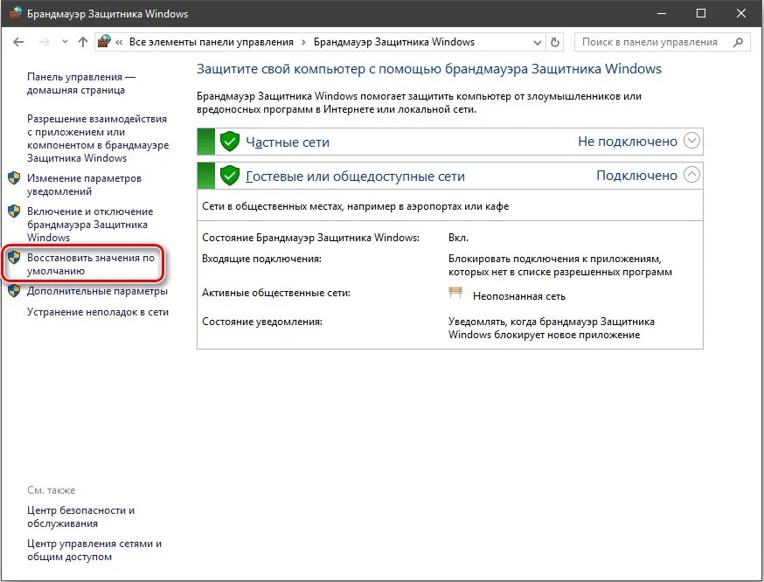Click shield icon beside 'Включение и отключение брандмауэра'
This screenshot has width=764, height=582.
pos(14,211)
